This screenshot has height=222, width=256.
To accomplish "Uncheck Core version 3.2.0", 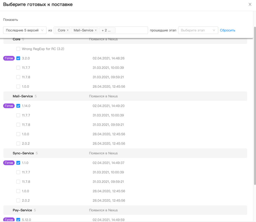I will pyautogui.click(x=18, y=58).
